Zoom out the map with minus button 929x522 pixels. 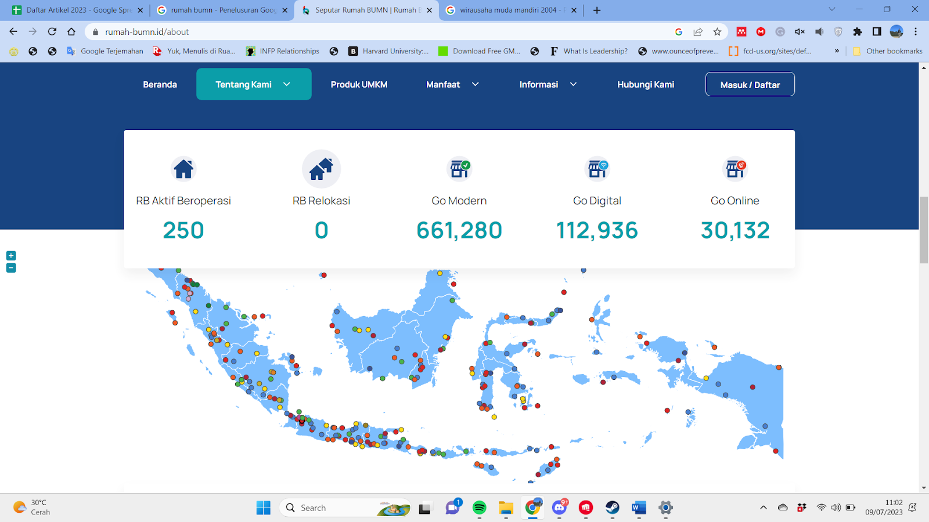click(x=11, y=268)
